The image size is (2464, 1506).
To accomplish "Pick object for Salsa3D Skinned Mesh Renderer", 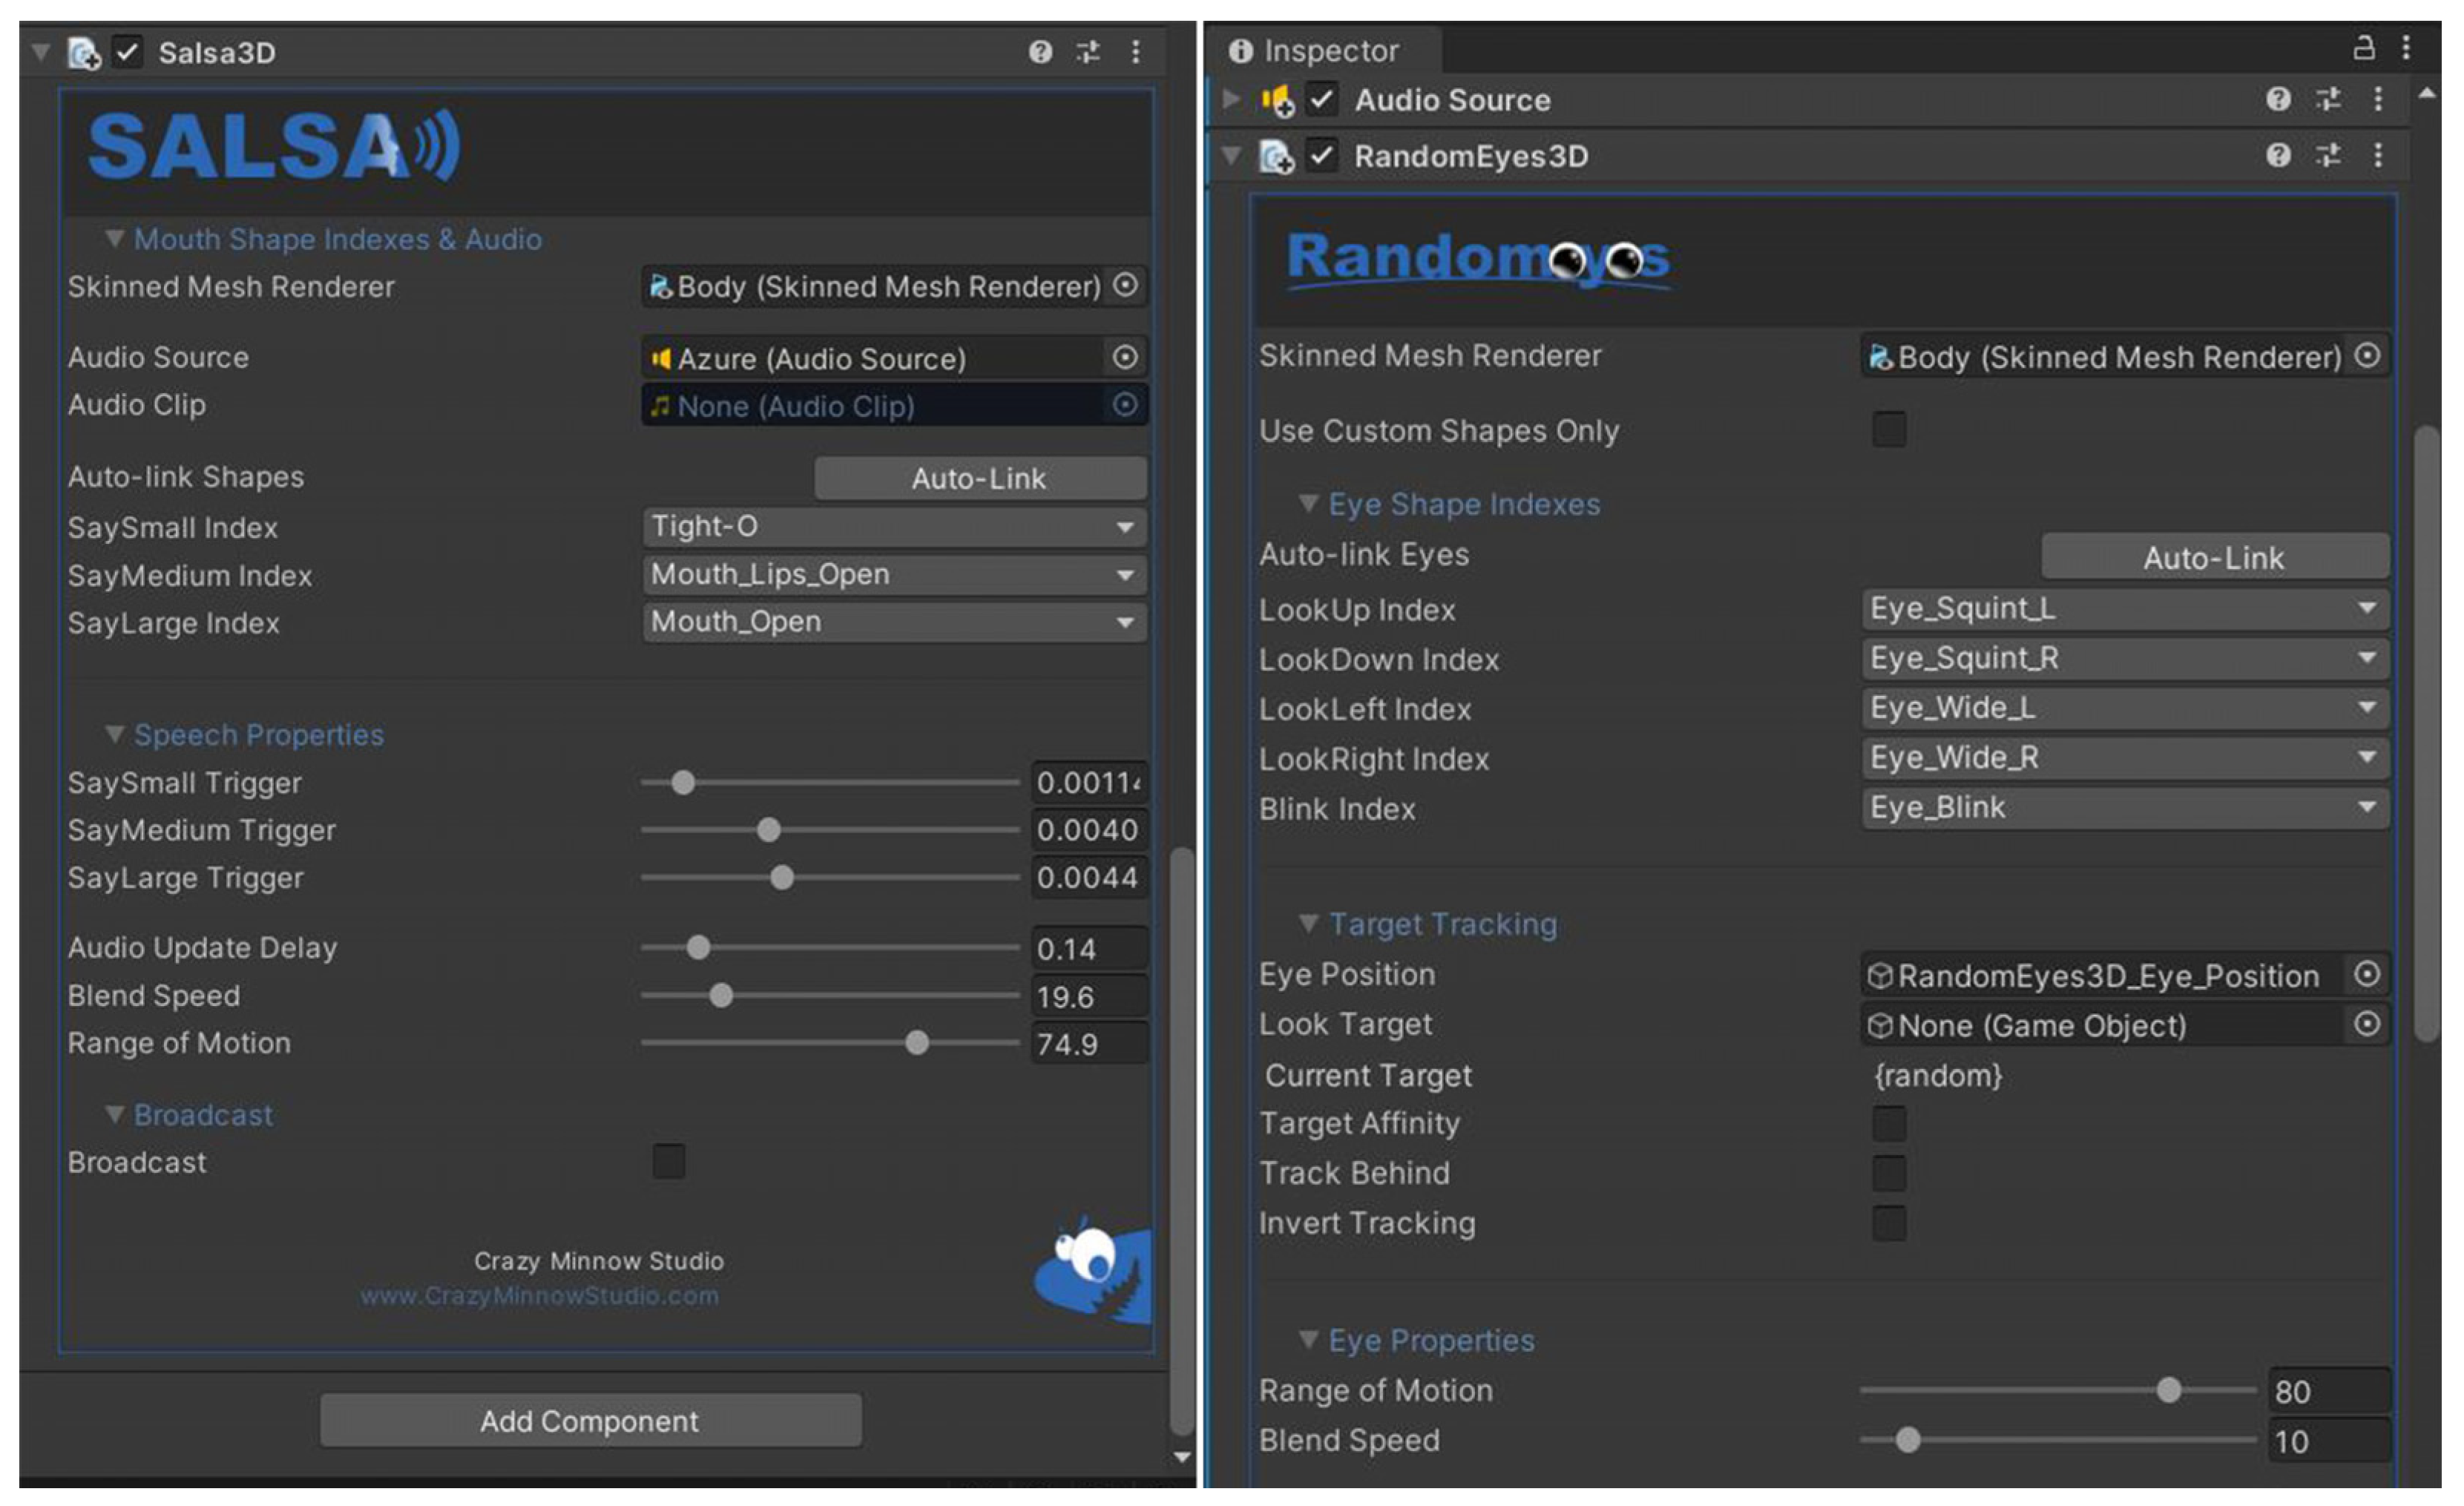I will [1125, 285].
